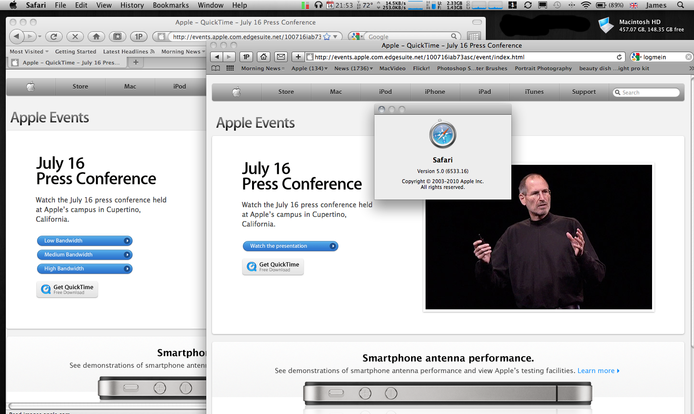This screenshot has width=694, height=414.
Task: Go back in the front Safari window
Action: [x=217, y=57]
